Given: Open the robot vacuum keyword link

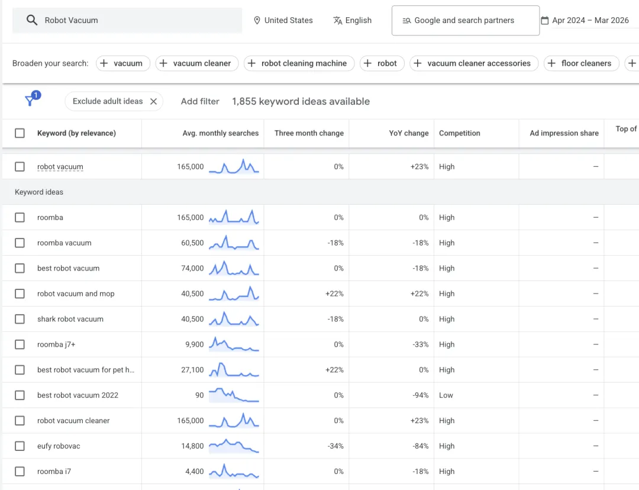Looking at the screenshot, I should pyautogui.click(x=60, y=166).
